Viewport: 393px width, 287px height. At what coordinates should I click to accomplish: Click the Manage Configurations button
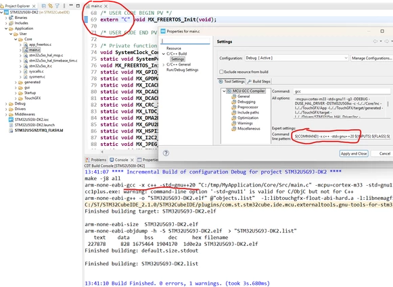(372, 58)
